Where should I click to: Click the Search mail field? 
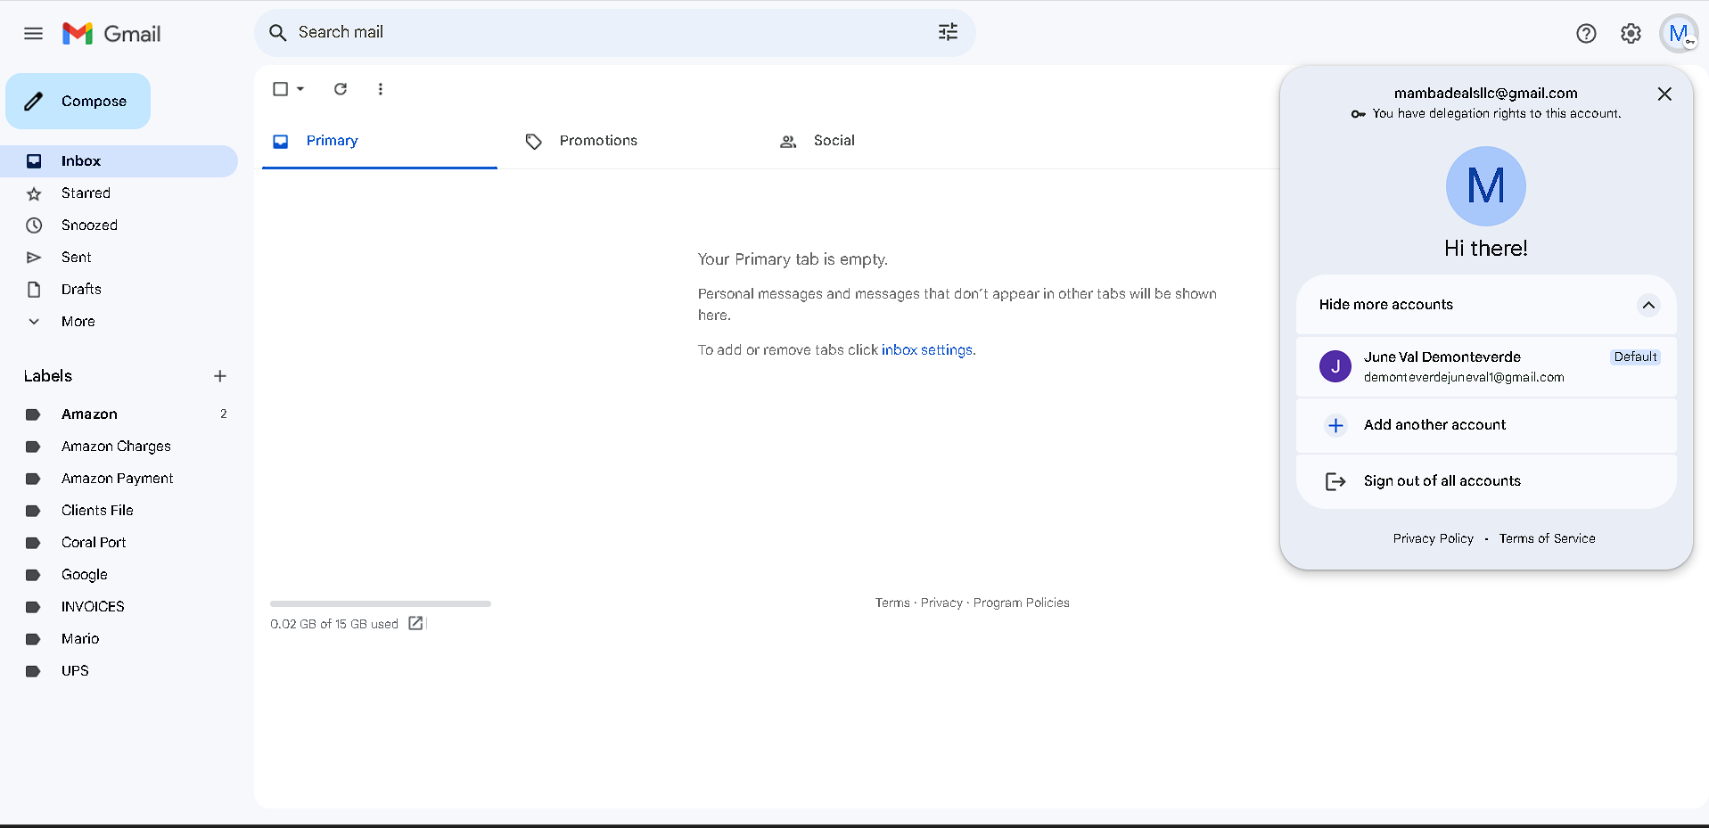[x=615, y=33]
